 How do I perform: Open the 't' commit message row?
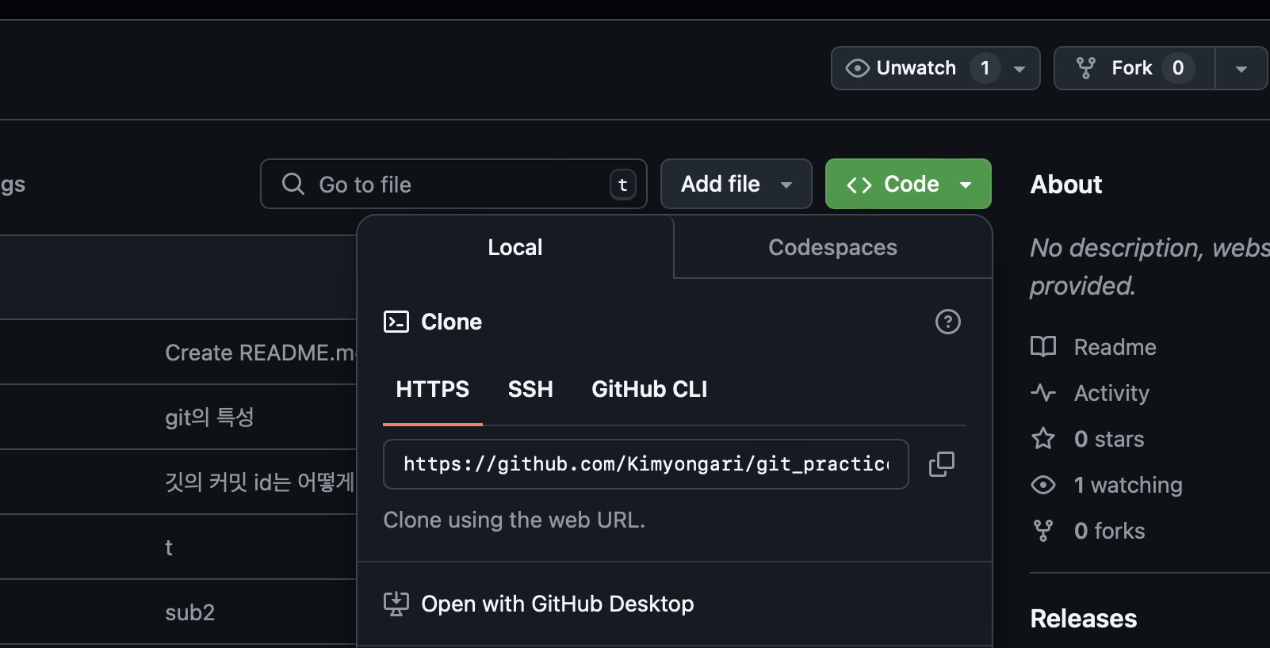pos(169,547)
